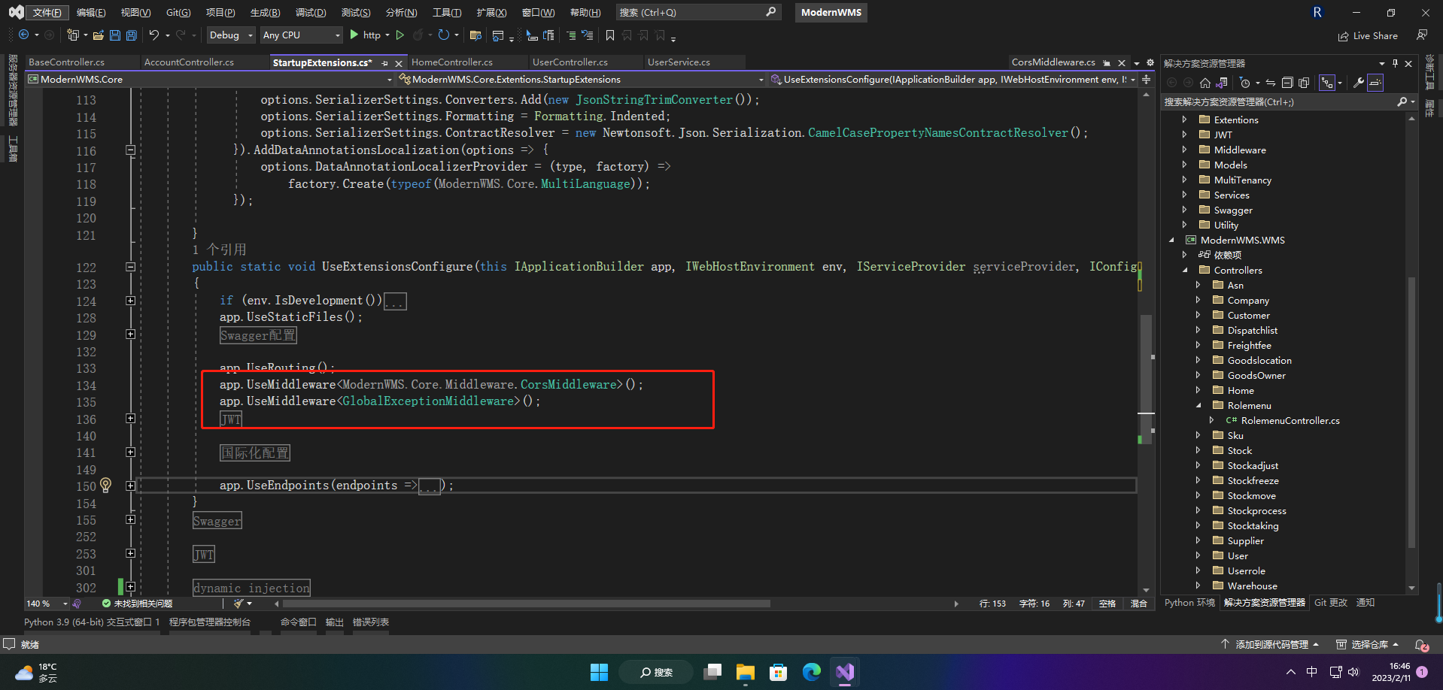The image size is (1443, 690).
Task: Toggle the 空格 whitespace indicator in status bar
Action: pyautogui.click(x=1107, y=604)
